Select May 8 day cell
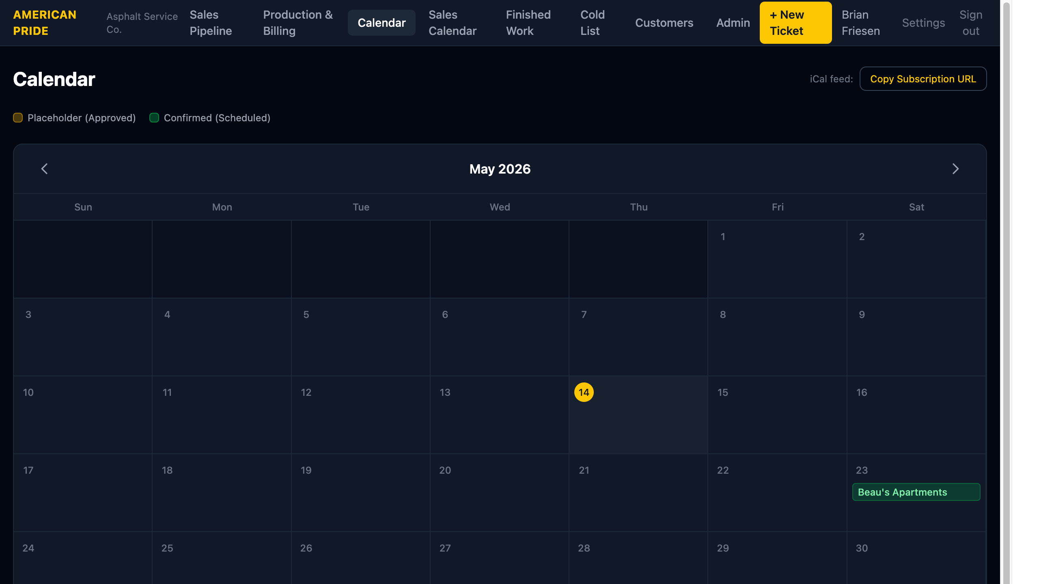Image resolution: width=1039 pixels, height=584 pixels. click(777, 337)
